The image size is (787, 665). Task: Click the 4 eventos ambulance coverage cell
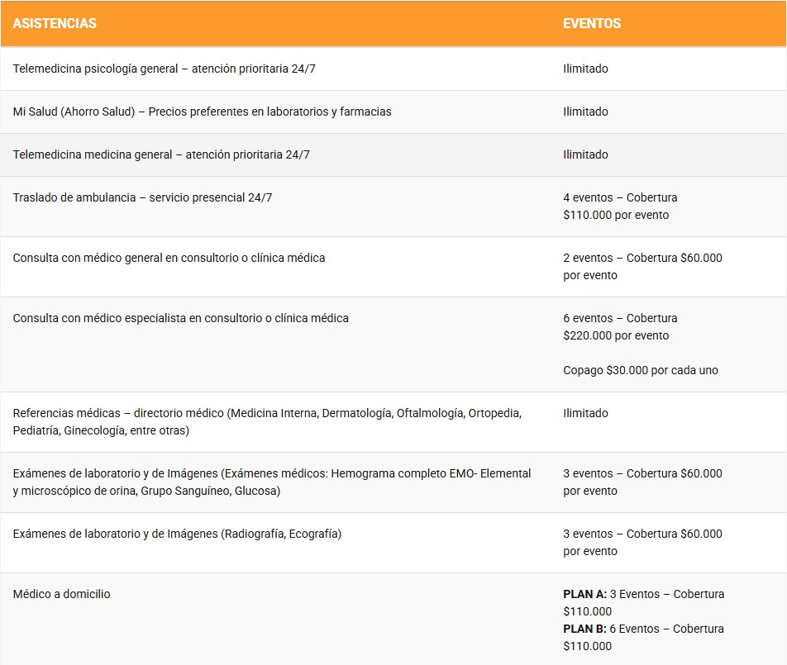620,206
